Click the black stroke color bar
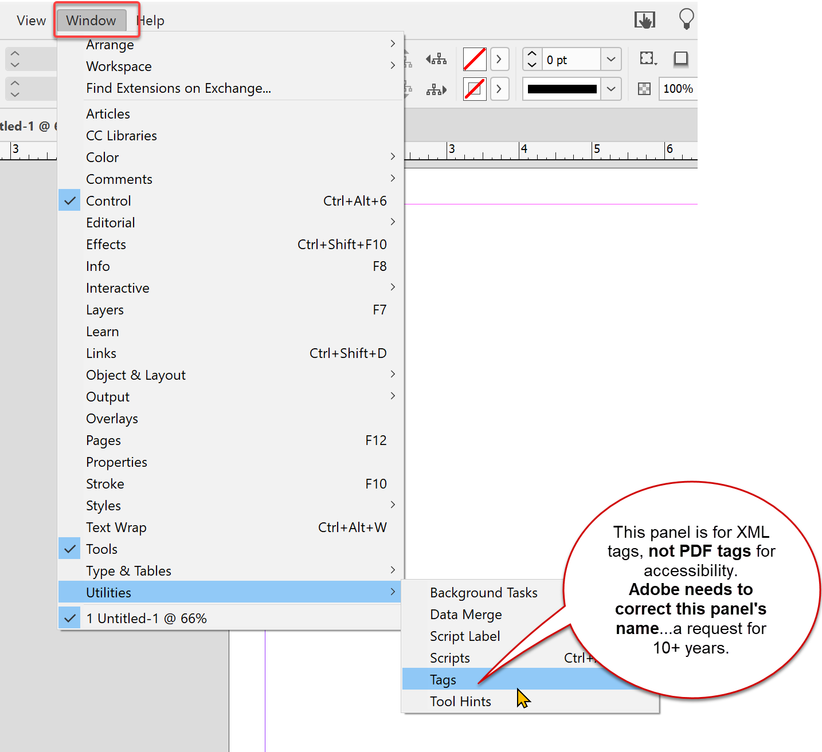The width and height of the screenshot is (822, 752). [x=562, y=89]
